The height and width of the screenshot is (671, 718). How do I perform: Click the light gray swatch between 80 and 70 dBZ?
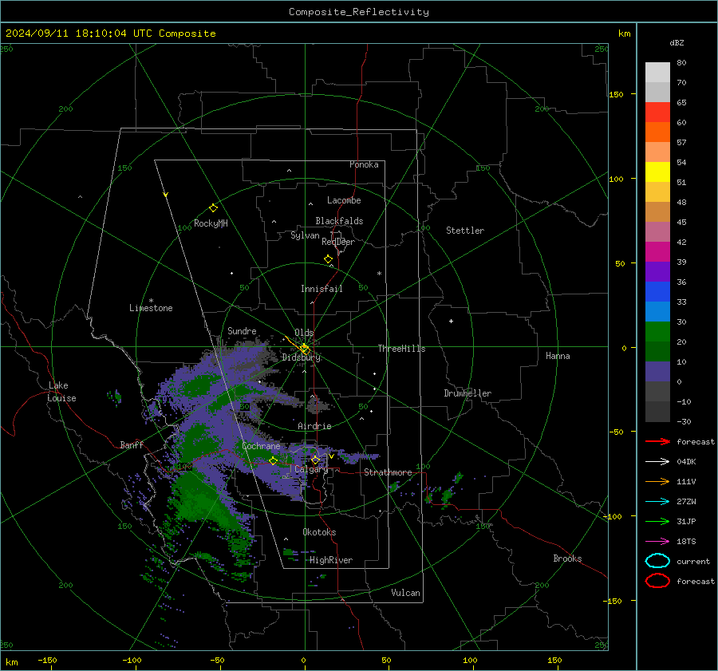pos(657,72)
